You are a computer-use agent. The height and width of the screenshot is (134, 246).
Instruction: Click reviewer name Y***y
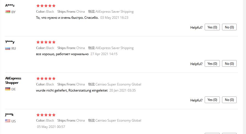point(10,42)
